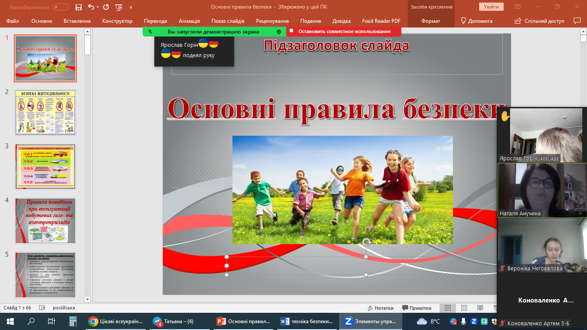Open the Подання ribbon tab

click(311, 21)
